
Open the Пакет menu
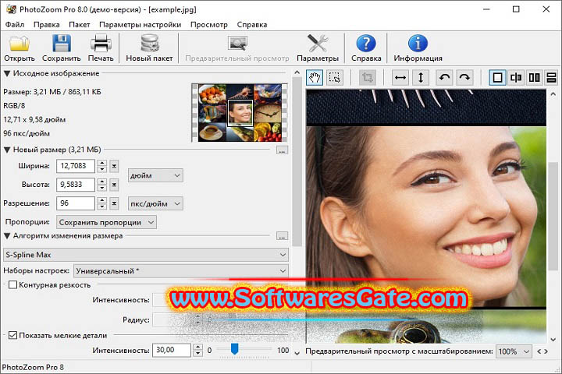coord(79,25)
